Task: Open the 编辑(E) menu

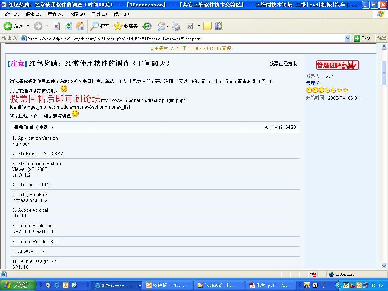Action: 33,14
